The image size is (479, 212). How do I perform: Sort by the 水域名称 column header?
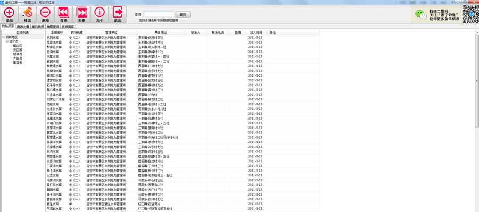coord(57,32)
